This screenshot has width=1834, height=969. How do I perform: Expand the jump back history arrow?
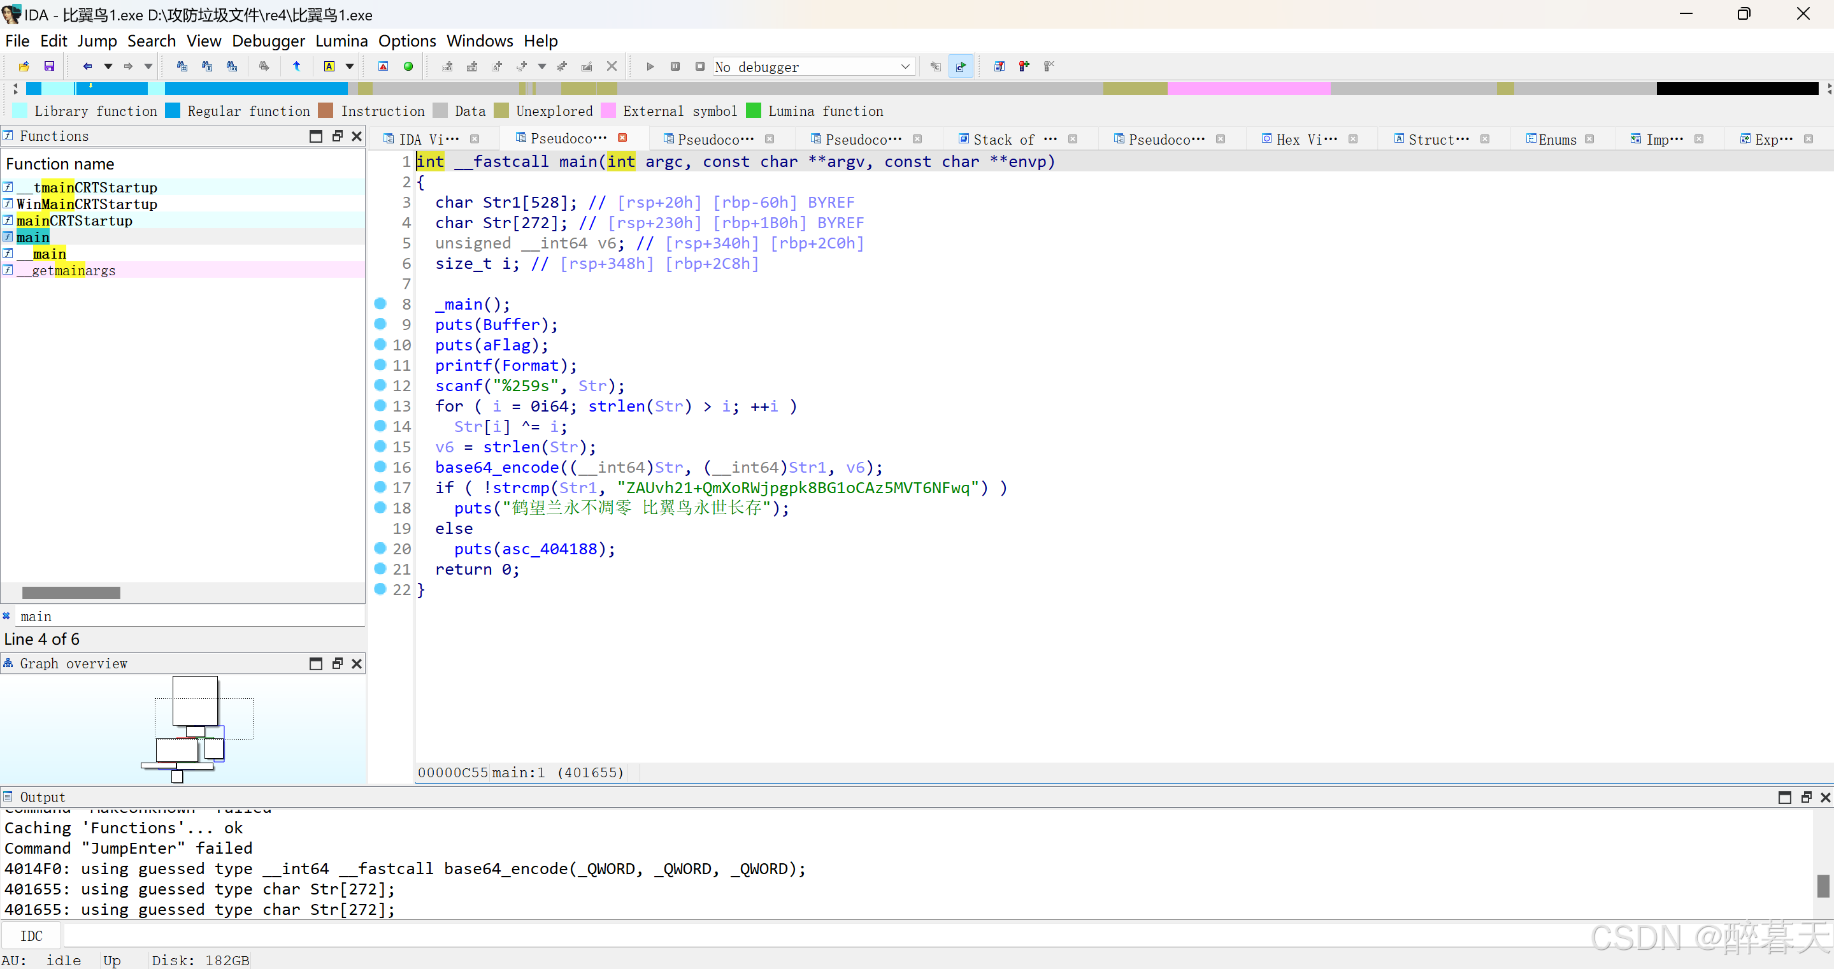pos(108,66)
